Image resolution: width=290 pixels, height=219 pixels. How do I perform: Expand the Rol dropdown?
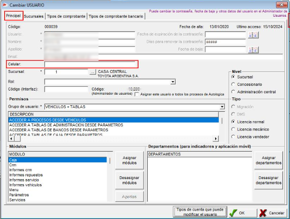(173, 82)
